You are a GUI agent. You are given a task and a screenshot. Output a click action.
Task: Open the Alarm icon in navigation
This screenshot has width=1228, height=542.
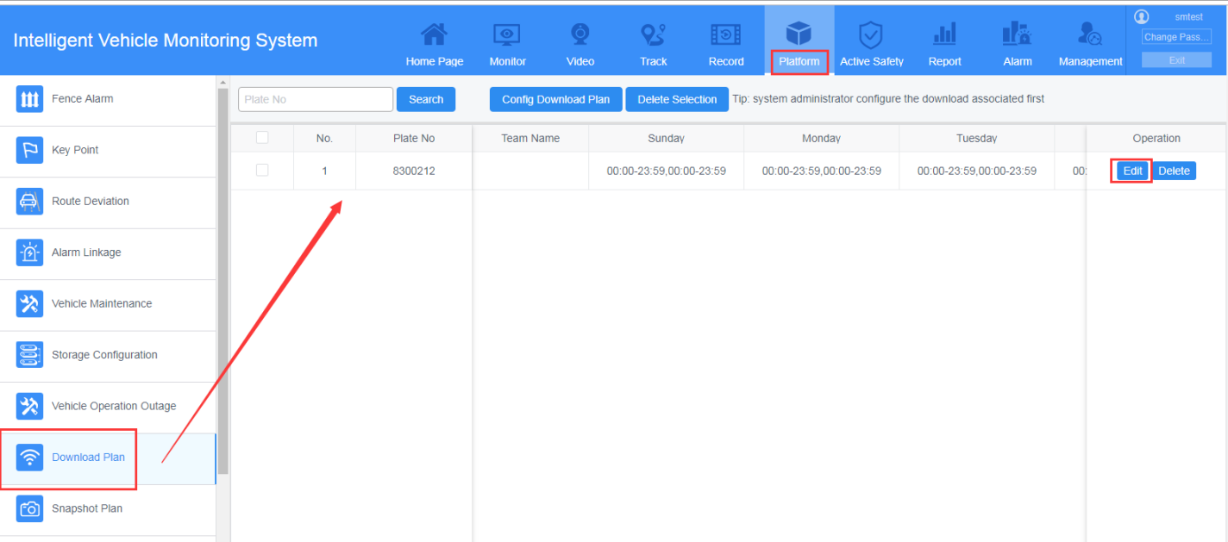click(x=1018, y=34)
